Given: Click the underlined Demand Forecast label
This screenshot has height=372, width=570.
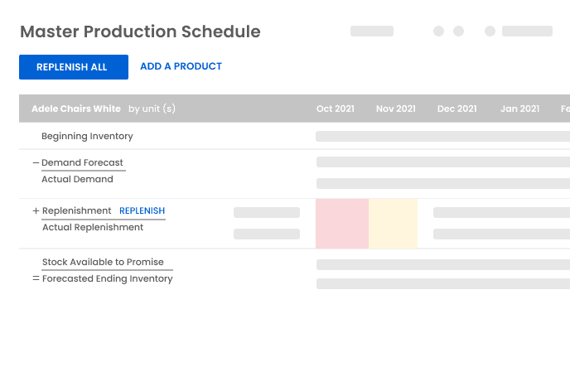Looking at the screenshot, I should click(x=83, y=162).
